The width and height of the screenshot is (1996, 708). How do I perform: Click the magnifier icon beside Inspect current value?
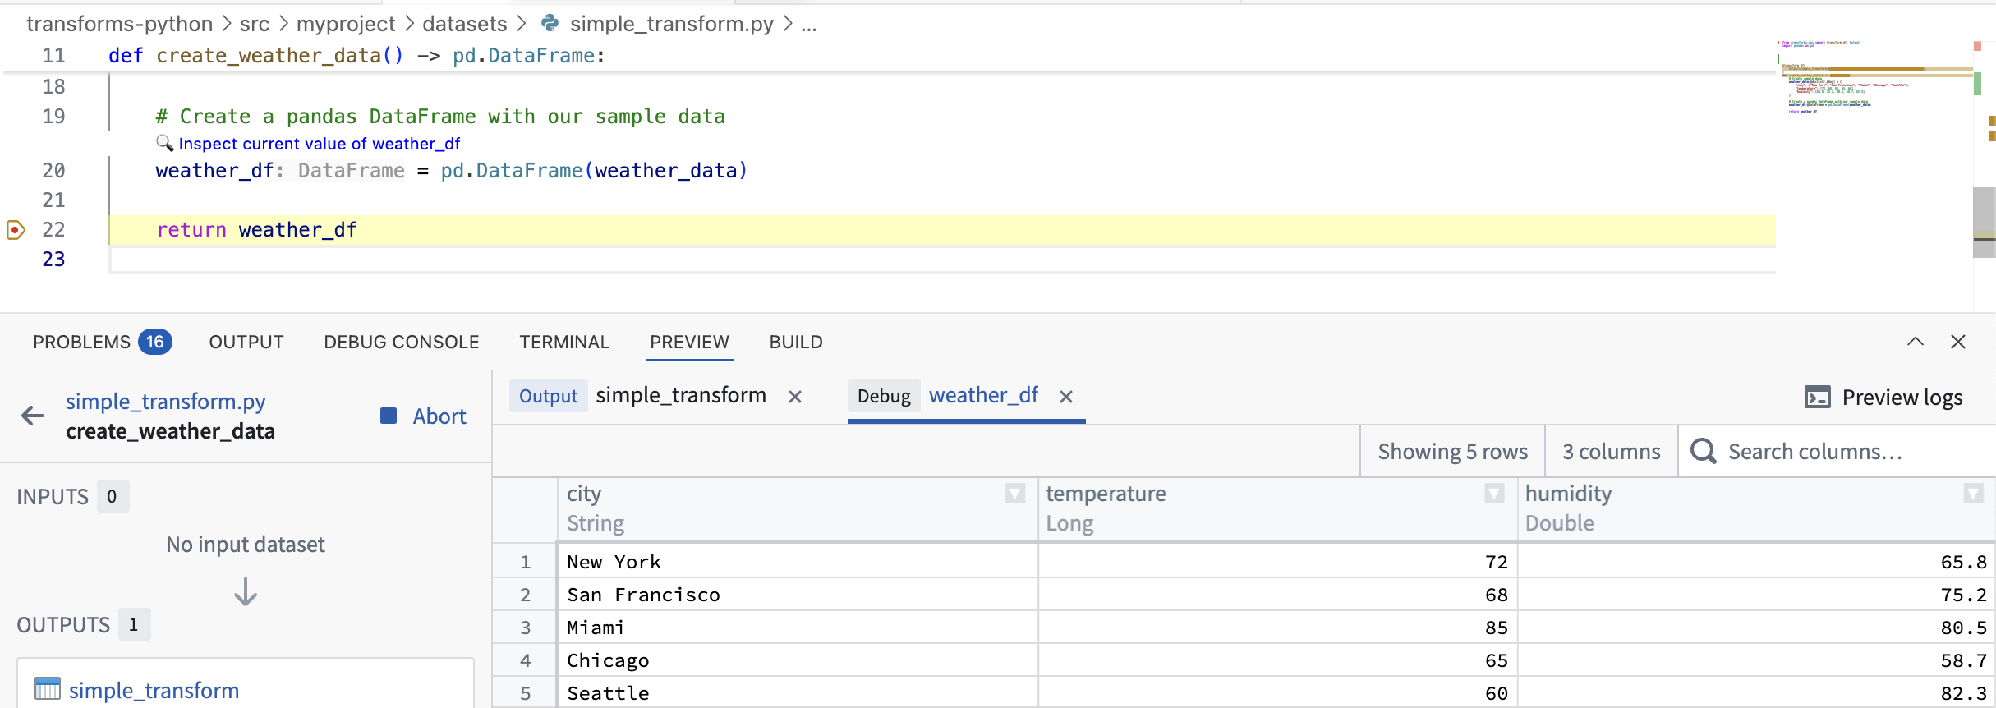pyautogui.click(x=164, y=143)
